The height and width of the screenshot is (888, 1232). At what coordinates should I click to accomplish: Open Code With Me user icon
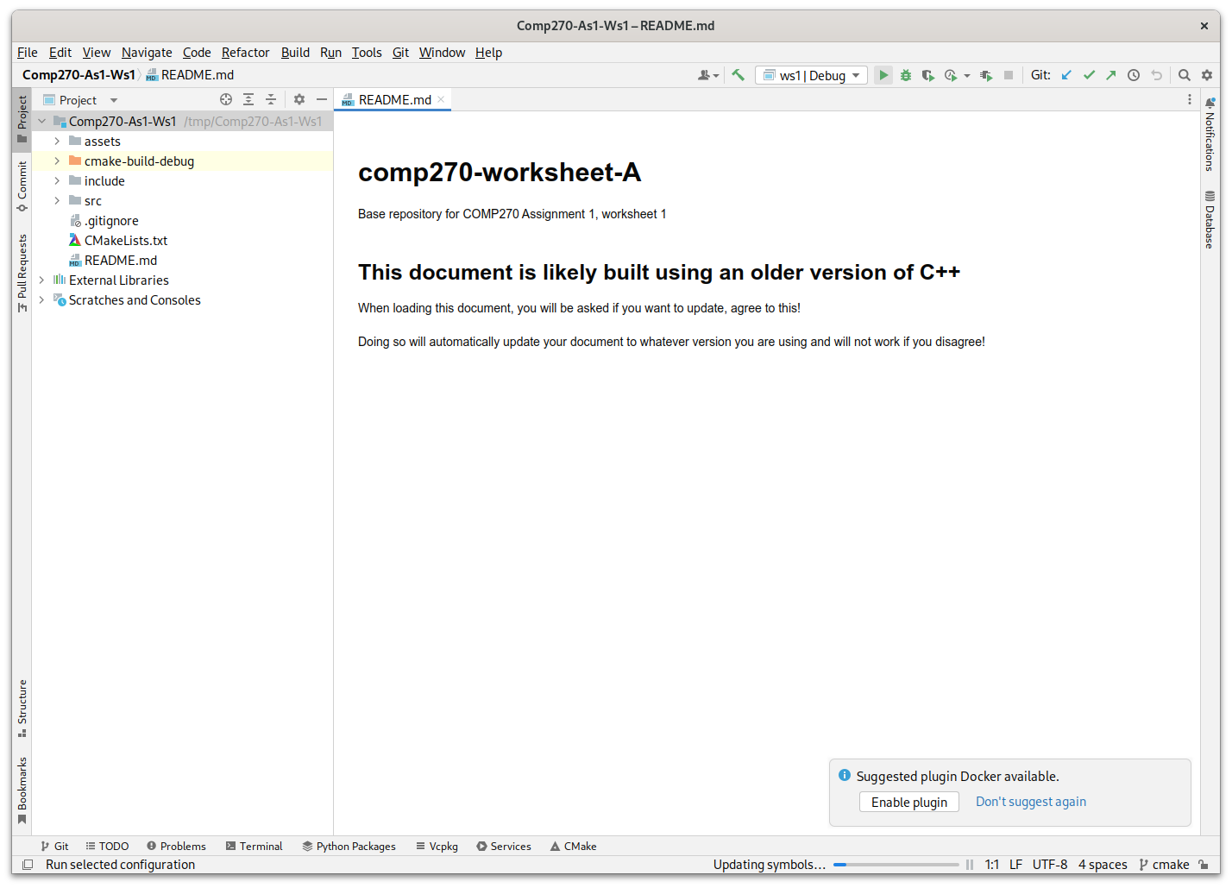(x=708, y=75)
